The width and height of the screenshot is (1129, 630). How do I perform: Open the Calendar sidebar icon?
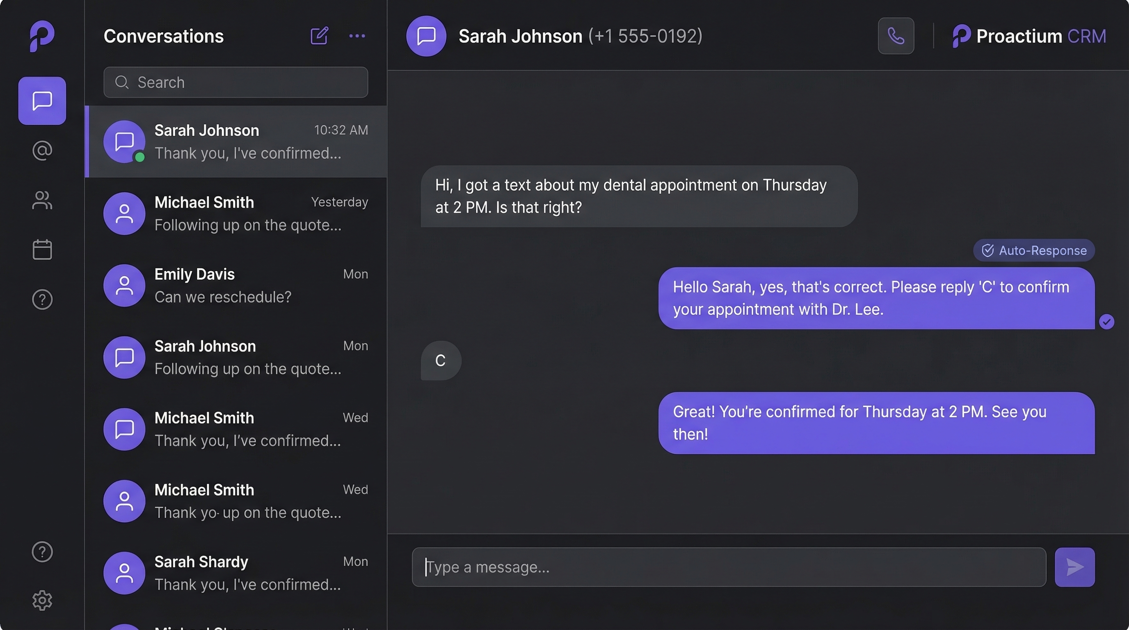[x=41, y=249]
